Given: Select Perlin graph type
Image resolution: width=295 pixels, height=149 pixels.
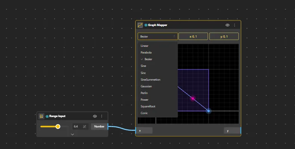Looking at the screenshot, I should click(x=158, y=93).
